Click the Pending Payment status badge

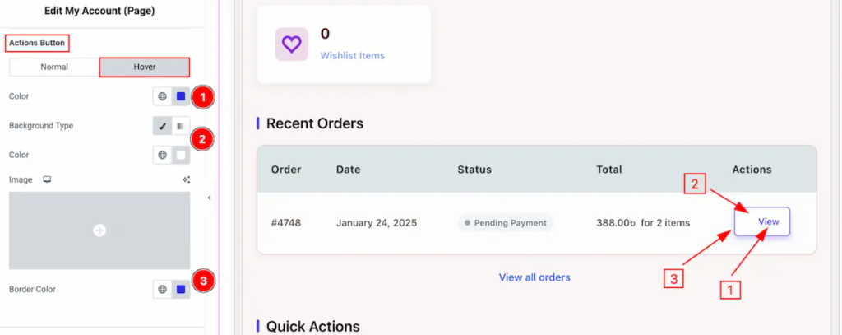point(506,222)
